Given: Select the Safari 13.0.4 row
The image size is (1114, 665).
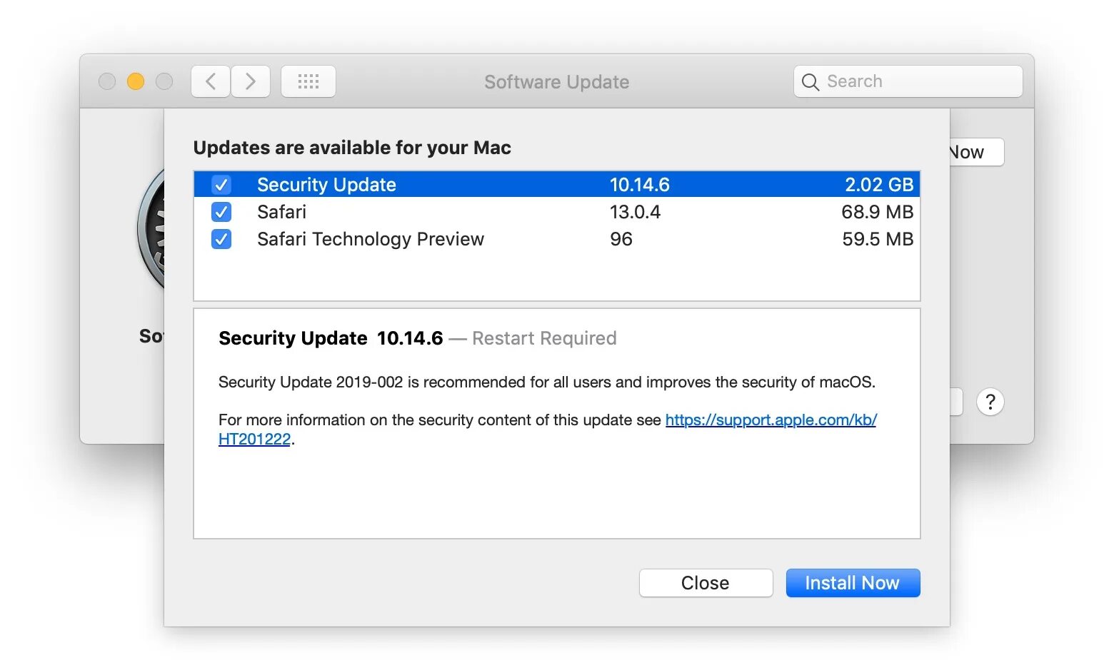Looking at the screenshot, I should click(x=500, y=212).
